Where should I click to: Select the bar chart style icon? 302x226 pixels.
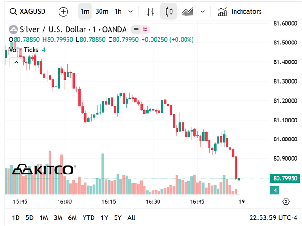(151, 11)
